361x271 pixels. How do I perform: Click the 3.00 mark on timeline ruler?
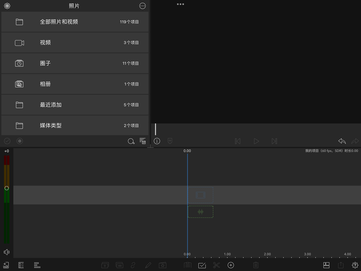(x=307, y=254)
